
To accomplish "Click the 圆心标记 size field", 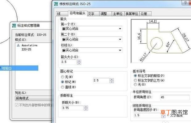I will pos(101,81).
